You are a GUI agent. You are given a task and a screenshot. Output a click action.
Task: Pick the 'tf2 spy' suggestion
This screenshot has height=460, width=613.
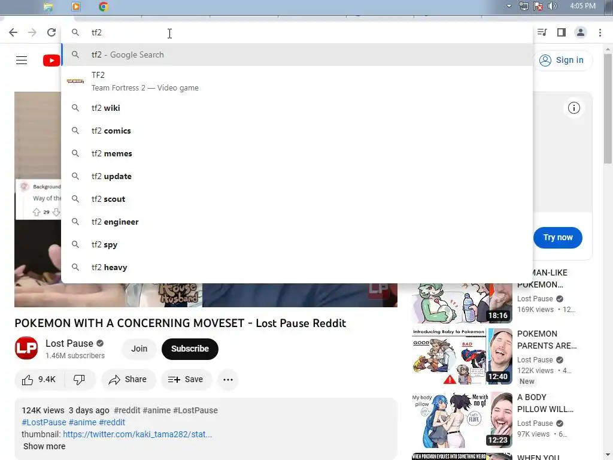(x=297, y=244)
